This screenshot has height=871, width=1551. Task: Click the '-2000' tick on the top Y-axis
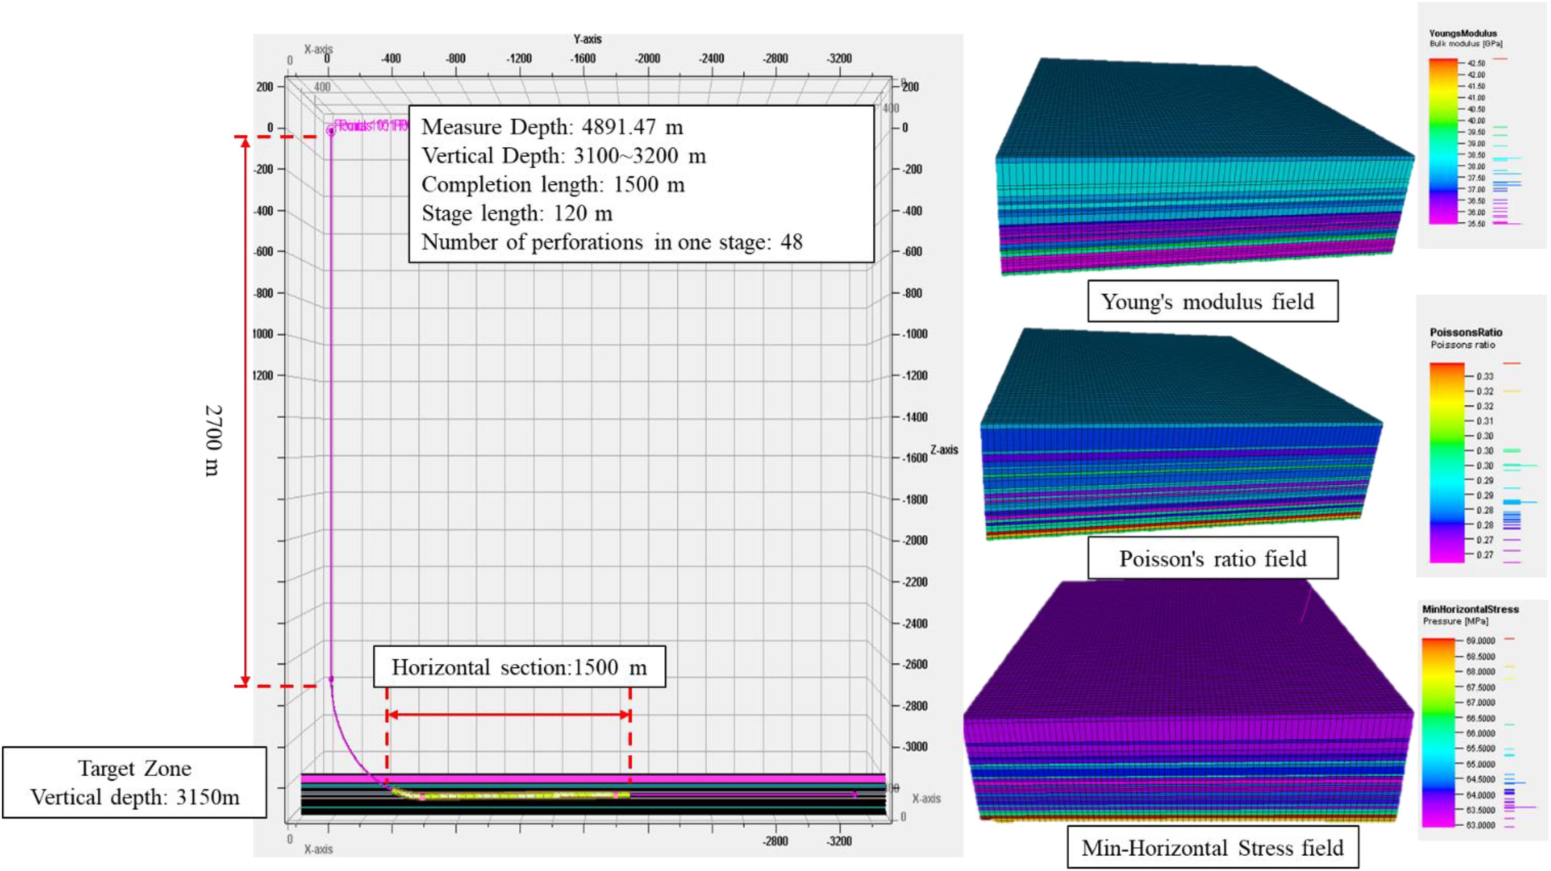pos(647,59)
